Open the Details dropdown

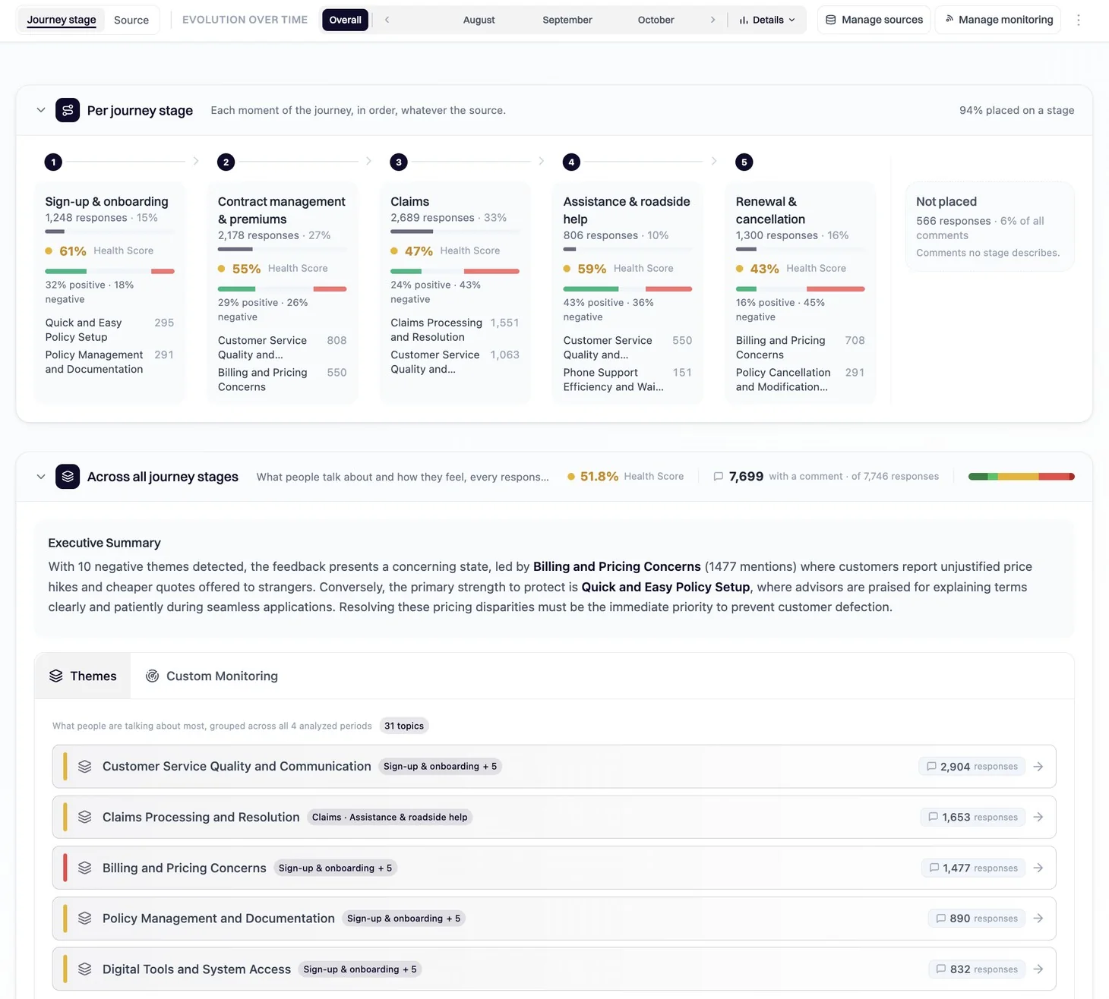tap(767, 20)
